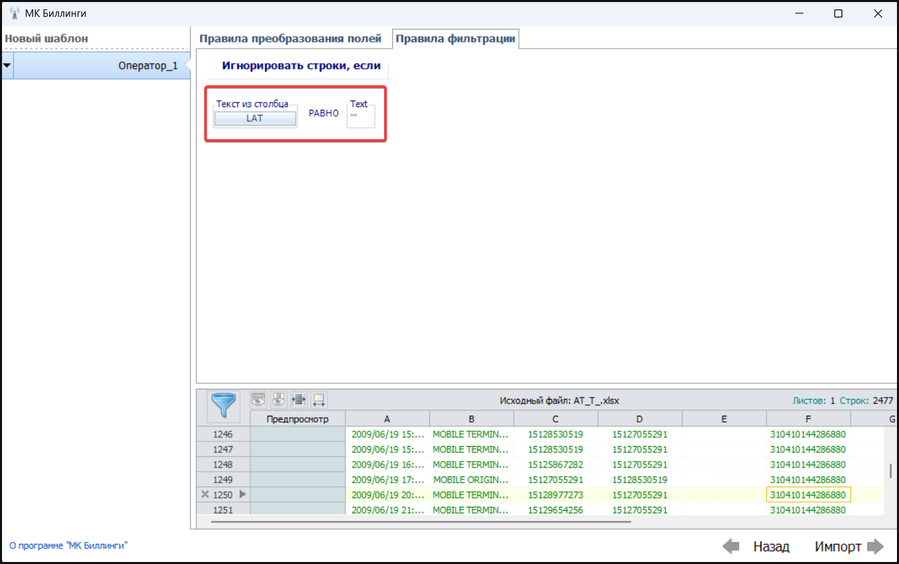Click the Назад button
The width and height of the screenshot is (899, 564).
tap(771, 546)
